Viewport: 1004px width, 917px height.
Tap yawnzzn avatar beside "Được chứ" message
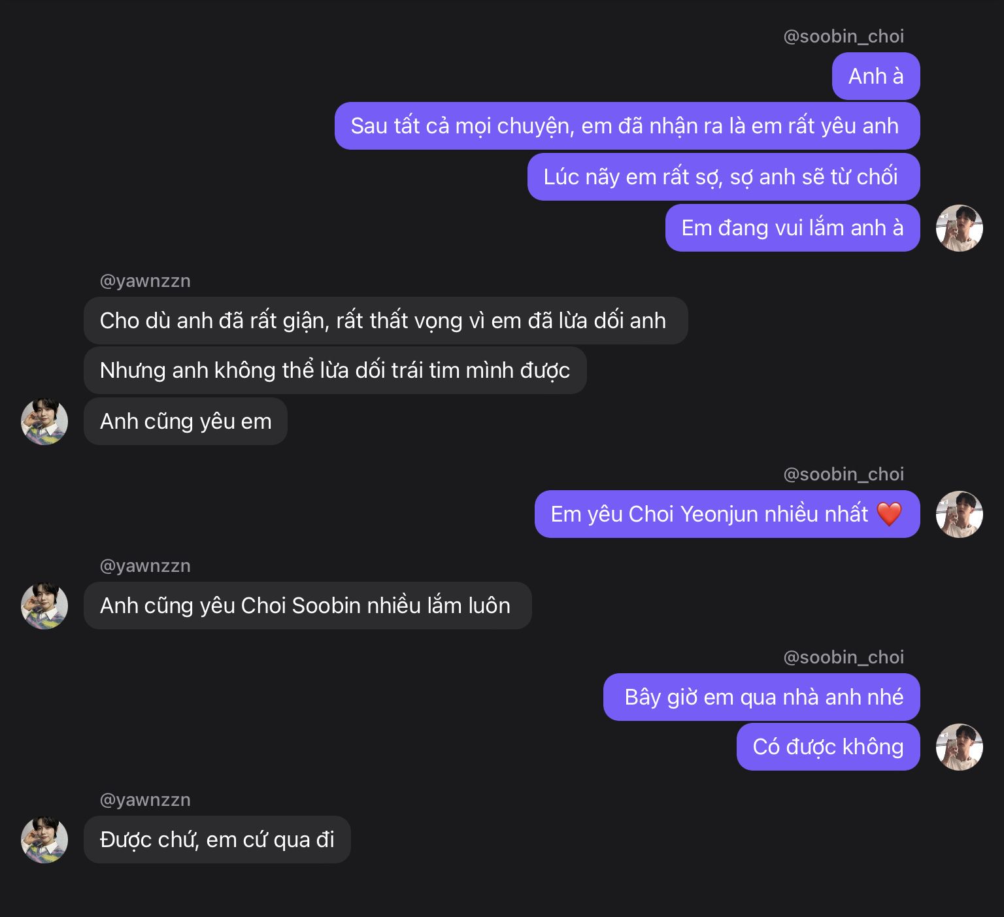coord(44,840)
